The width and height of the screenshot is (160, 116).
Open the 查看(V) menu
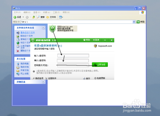pos(37,12)
